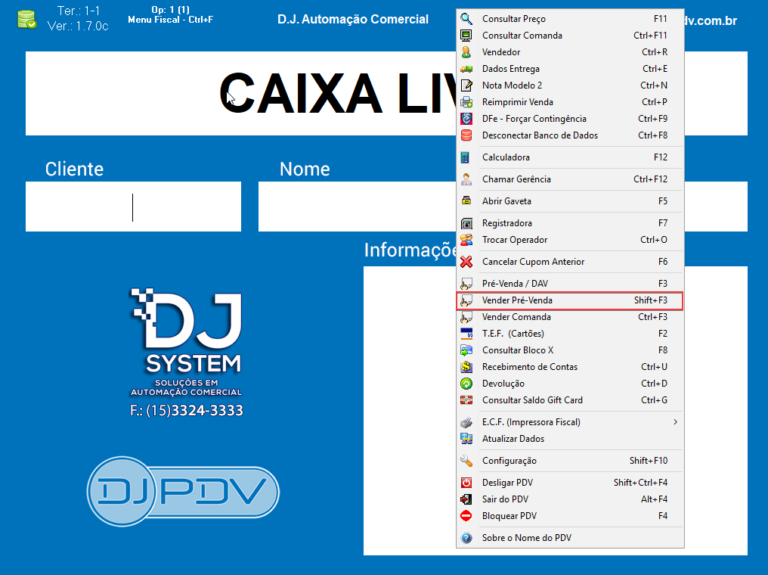Viewport: 768px width, 575px height.
Task: Click the printer icon for Reimprimir Venda
Action: (466, 102)
